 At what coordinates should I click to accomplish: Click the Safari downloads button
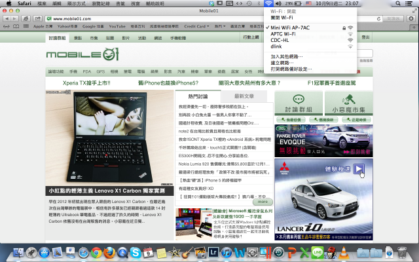click(411, 19)
